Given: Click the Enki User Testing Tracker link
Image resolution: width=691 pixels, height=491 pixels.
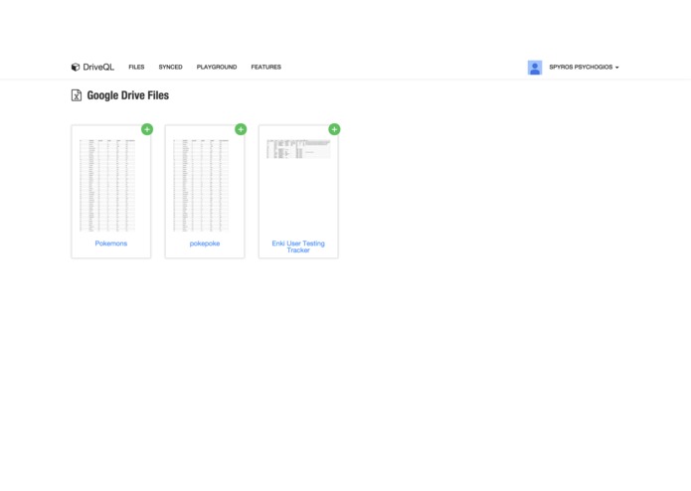Looking at the screenshot, I should (x=298, y=246).
